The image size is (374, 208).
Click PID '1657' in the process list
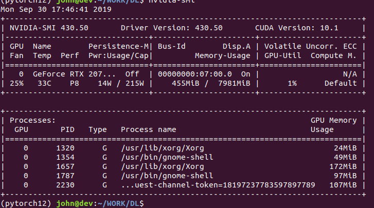65,166
